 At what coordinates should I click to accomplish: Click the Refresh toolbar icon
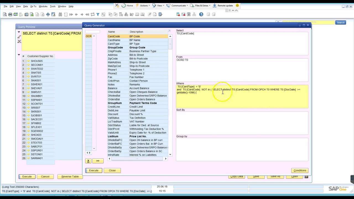coord(93,14)
